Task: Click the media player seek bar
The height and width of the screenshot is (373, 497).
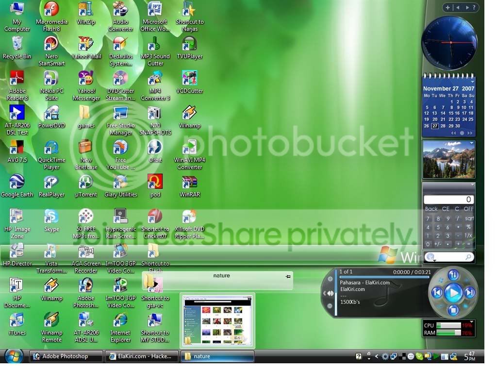Action: coord(383,277)
